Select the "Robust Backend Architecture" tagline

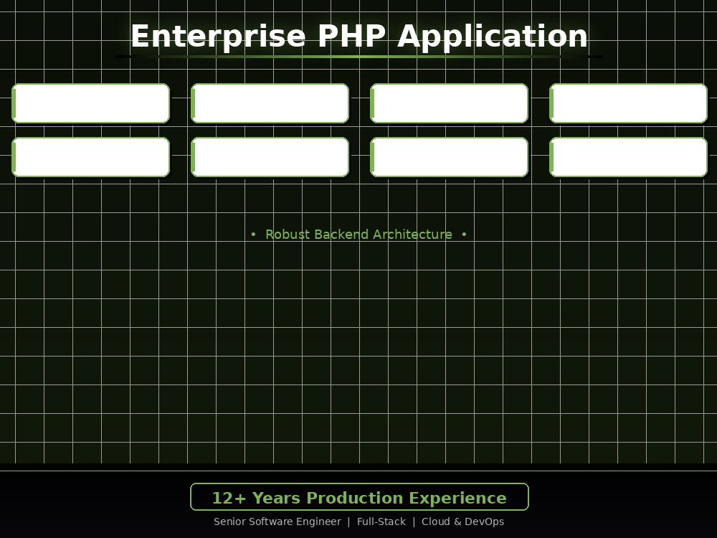(x=359, y=235)
